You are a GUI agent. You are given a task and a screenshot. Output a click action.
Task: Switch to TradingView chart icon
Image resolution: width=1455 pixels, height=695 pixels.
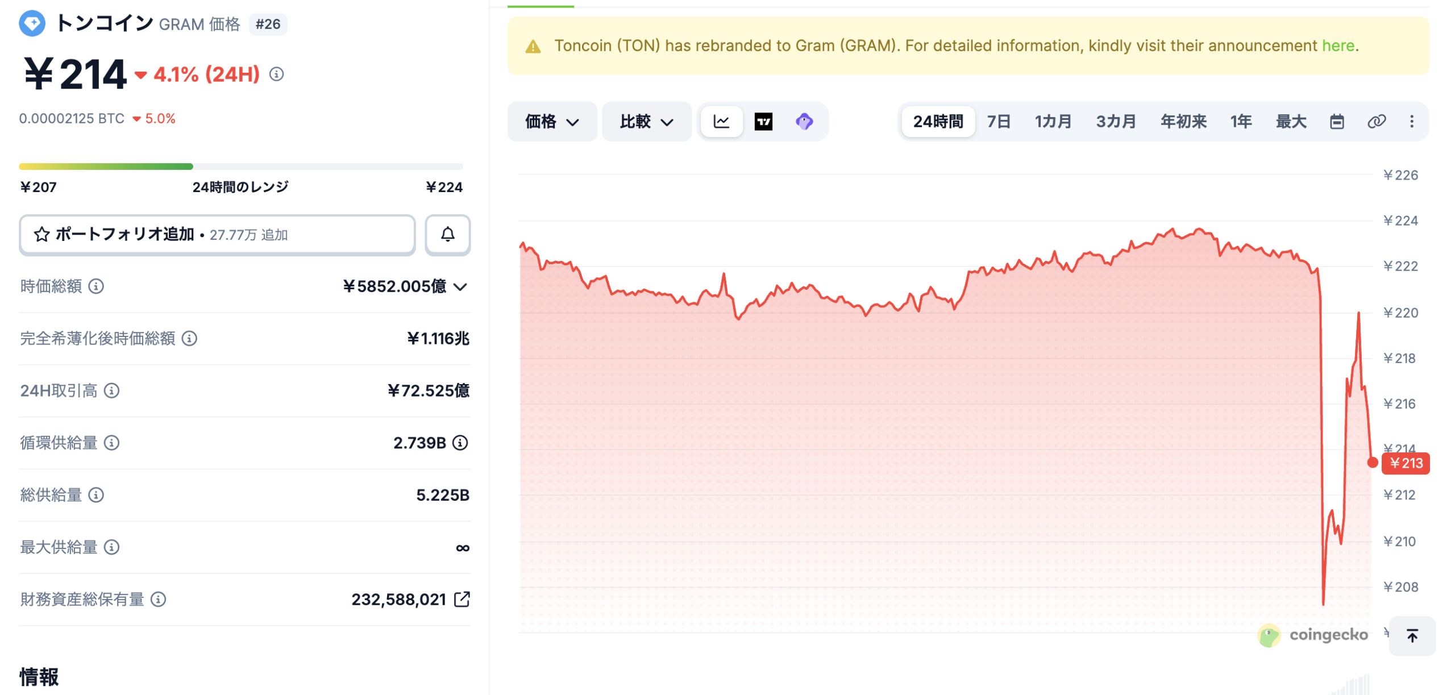tap(763, 122)
